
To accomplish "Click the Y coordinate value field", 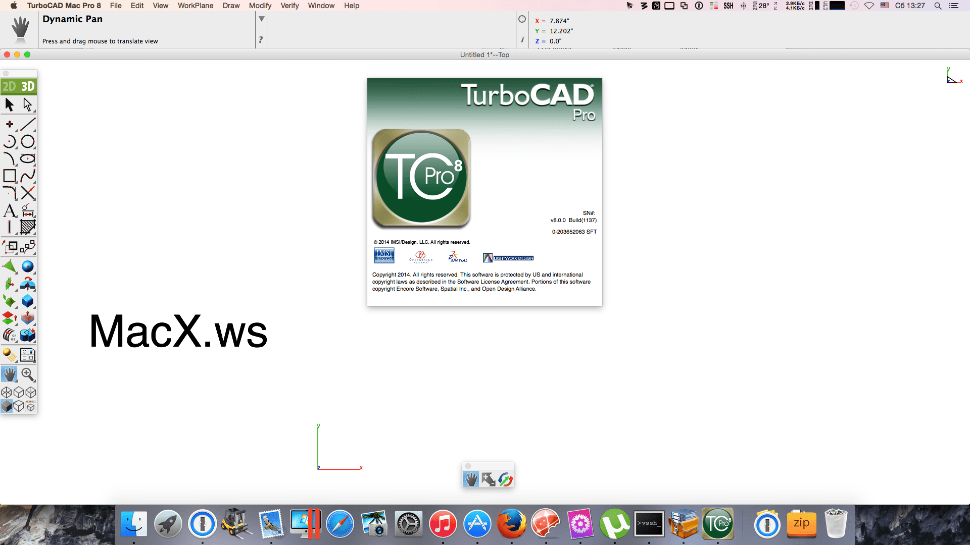I will click(x=561, y=31).
